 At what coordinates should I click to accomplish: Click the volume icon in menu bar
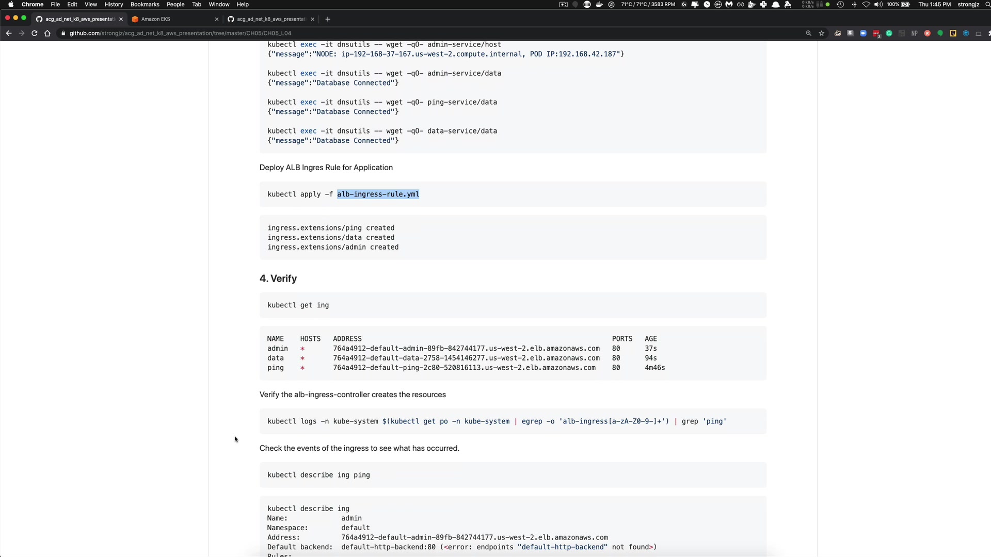pos(878,4)
